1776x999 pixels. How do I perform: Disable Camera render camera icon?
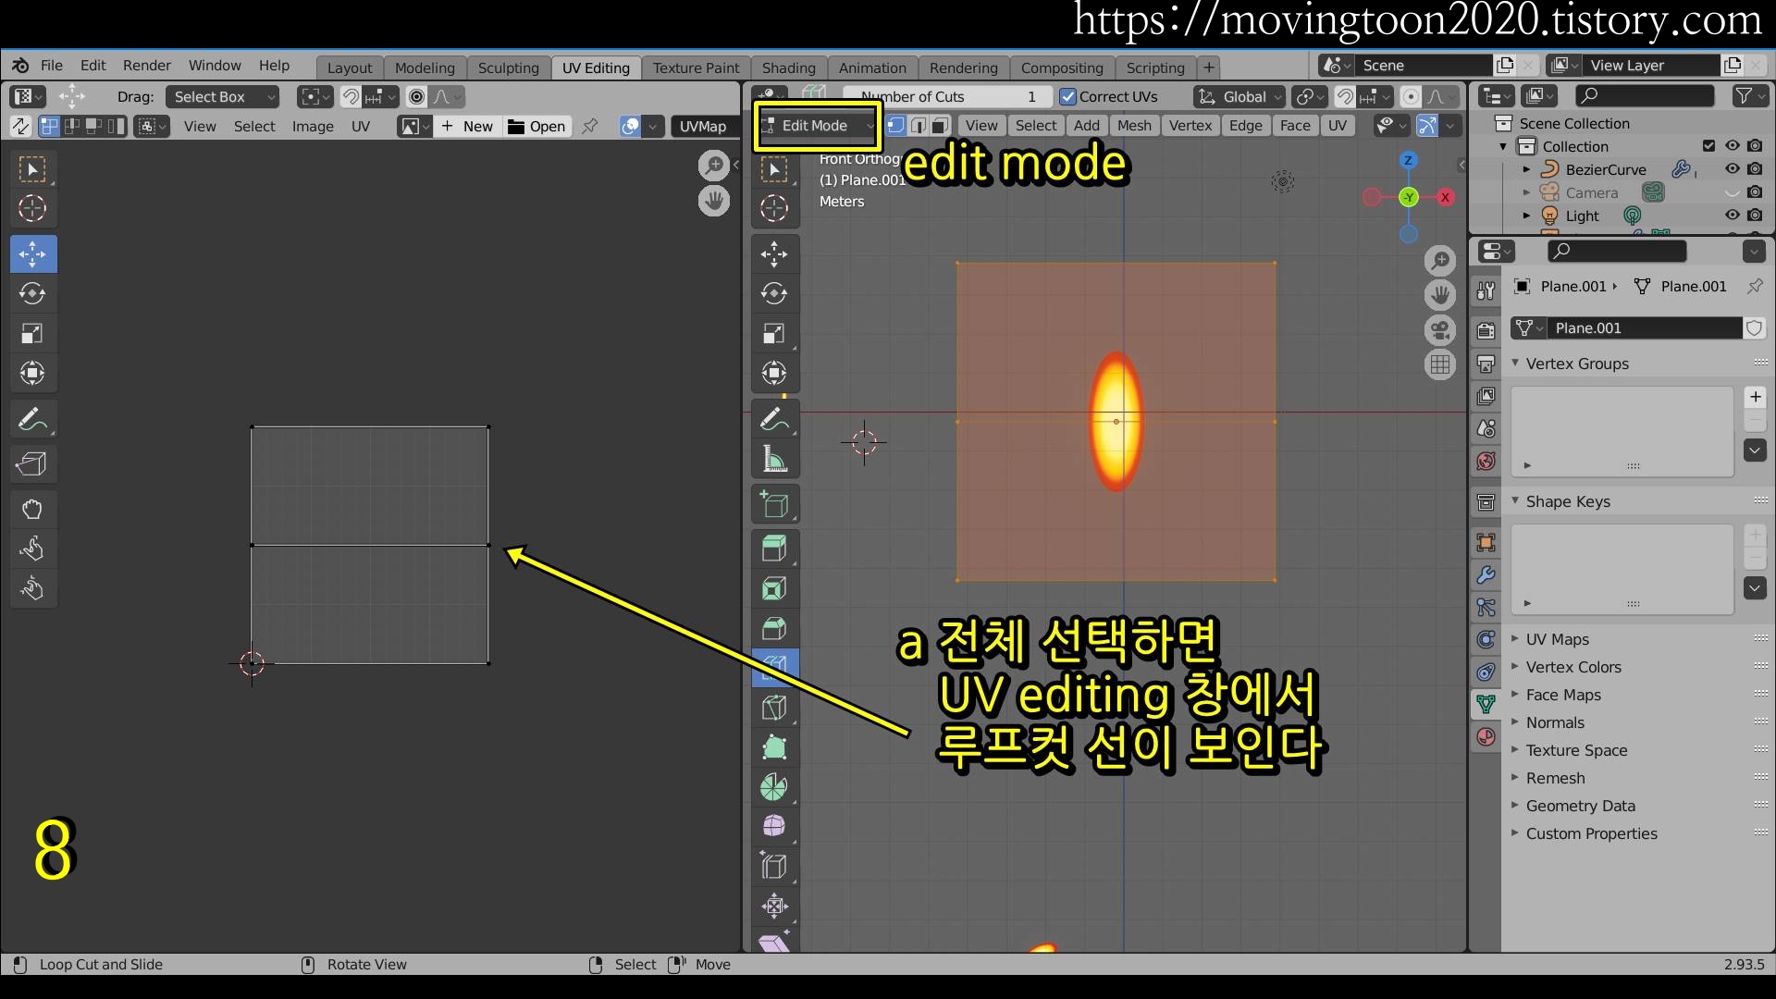tap(1755, 192)
